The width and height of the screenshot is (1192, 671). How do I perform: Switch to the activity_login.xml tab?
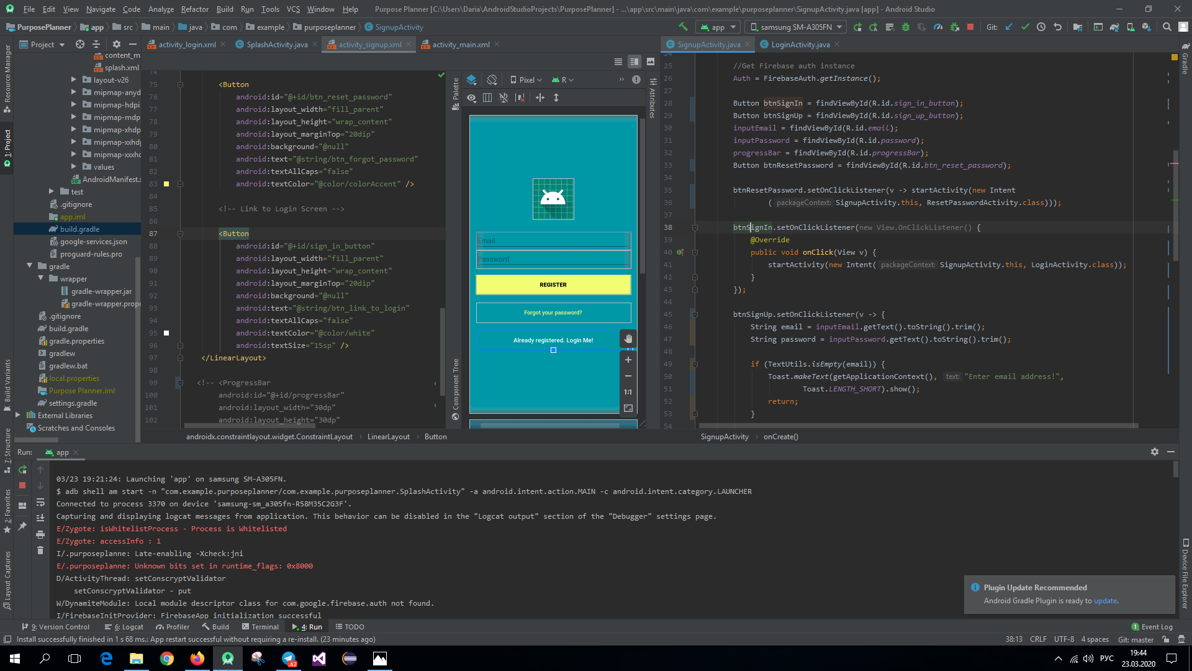[187, 44]
